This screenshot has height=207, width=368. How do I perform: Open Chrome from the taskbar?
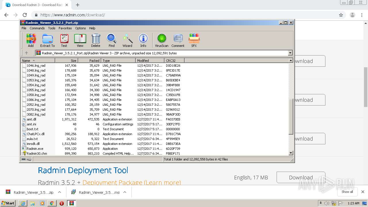pyautogui.click(x=52, y=203)
